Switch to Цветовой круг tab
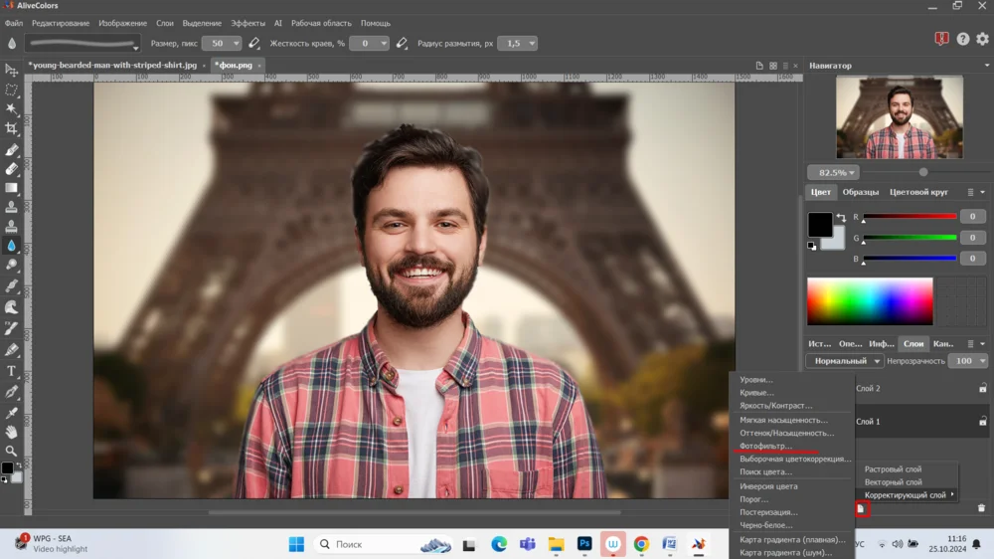Viewport: 994px width, 559px height. pos(918,192)
